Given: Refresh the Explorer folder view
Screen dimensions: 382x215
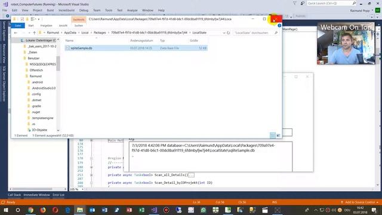Looking at the screenshot, I should [229, 33].
